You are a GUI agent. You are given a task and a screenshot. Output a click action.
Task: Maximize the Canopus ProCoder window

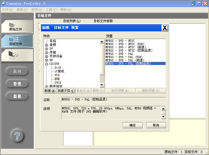[199, 4]
